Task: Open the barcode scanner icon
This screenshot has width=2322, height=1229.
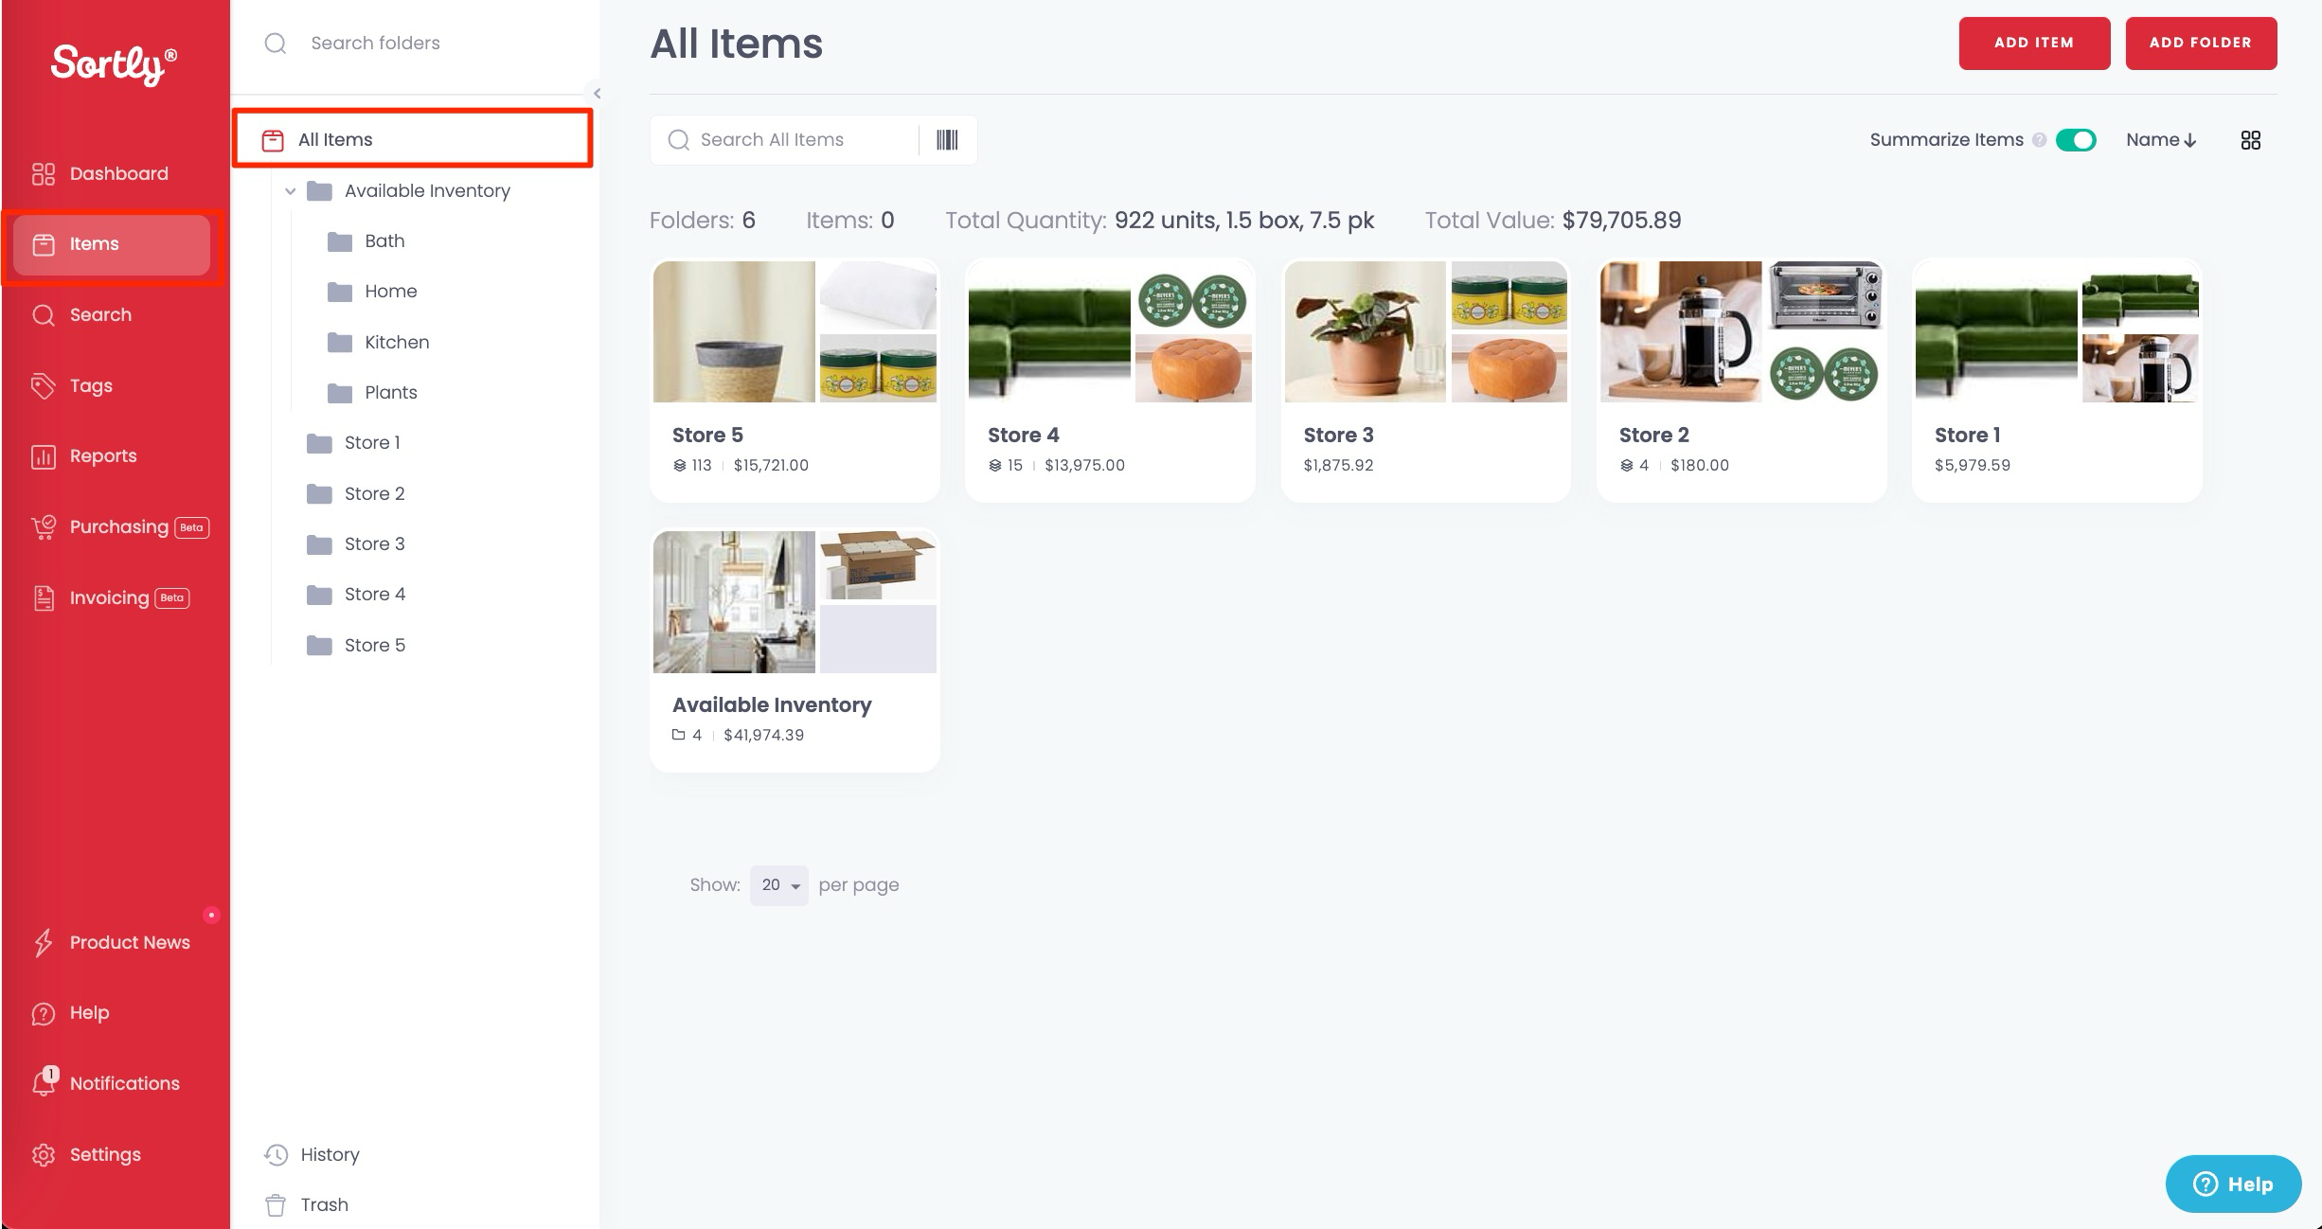Action: point(947,140)
